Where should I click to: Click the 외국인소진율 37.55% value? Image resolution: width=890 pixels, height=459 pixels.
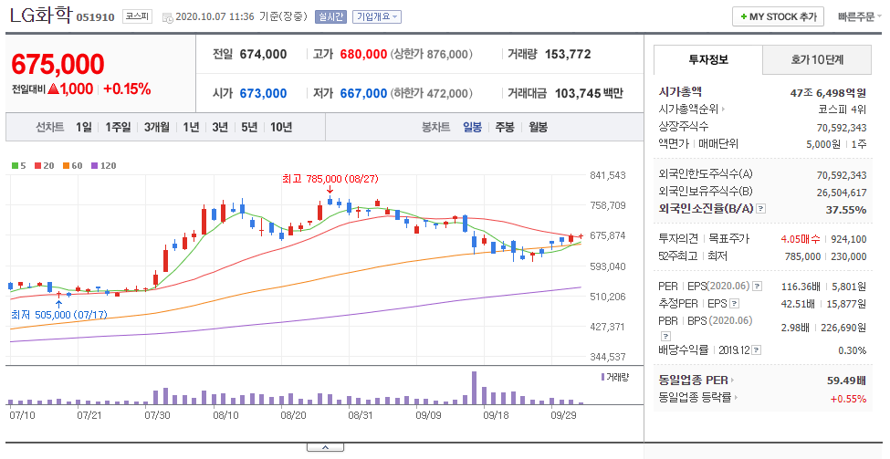pyautogui.click(x=845, y=209)
